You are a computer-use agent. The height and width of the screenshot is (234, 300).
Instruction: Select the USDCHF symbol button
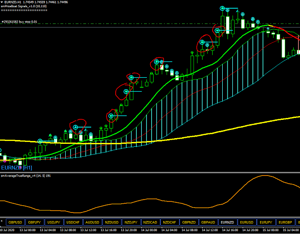click(x=73, y=222)
